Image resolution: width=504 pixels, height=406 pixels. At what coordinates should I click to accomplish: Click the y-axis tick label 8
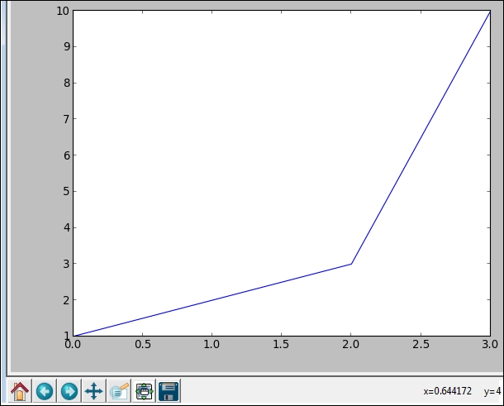tap(67, 83)
